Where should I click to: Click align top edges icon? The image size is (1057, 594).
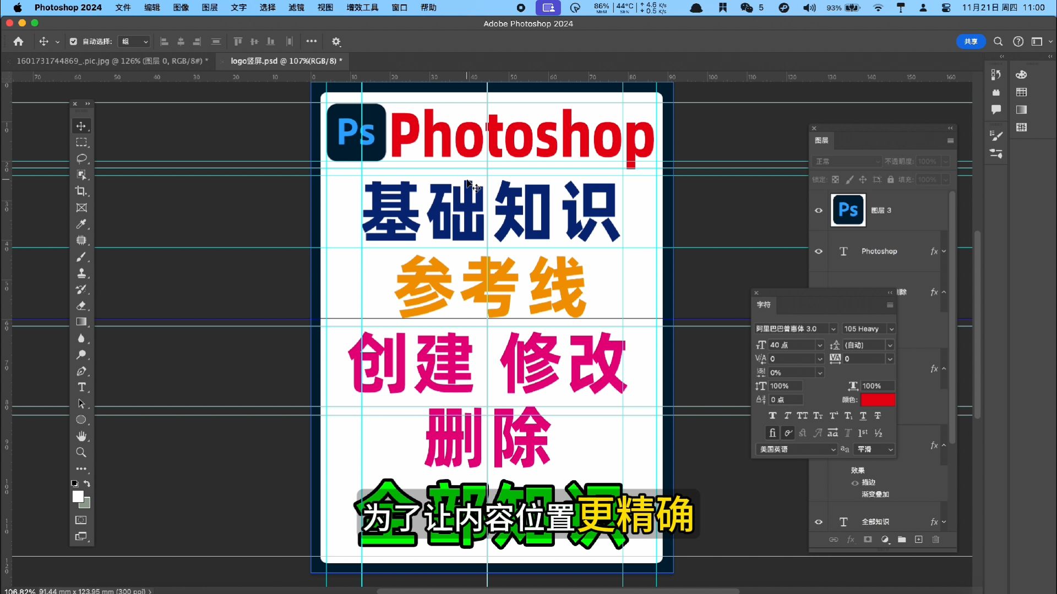tap(238, 41)
